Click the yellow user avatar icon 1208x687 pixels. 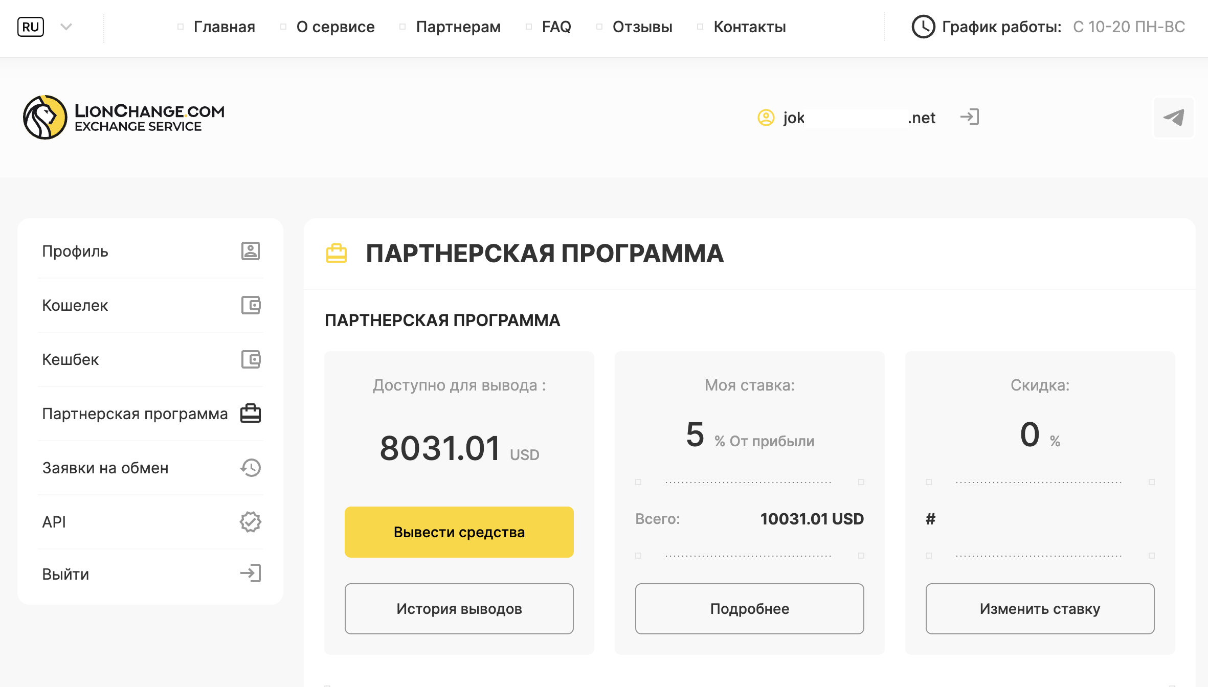(766, 118)
